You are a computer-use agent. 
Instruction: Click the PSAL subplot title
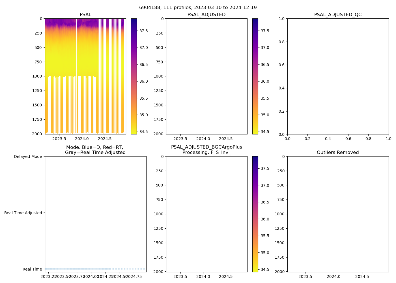85,15
